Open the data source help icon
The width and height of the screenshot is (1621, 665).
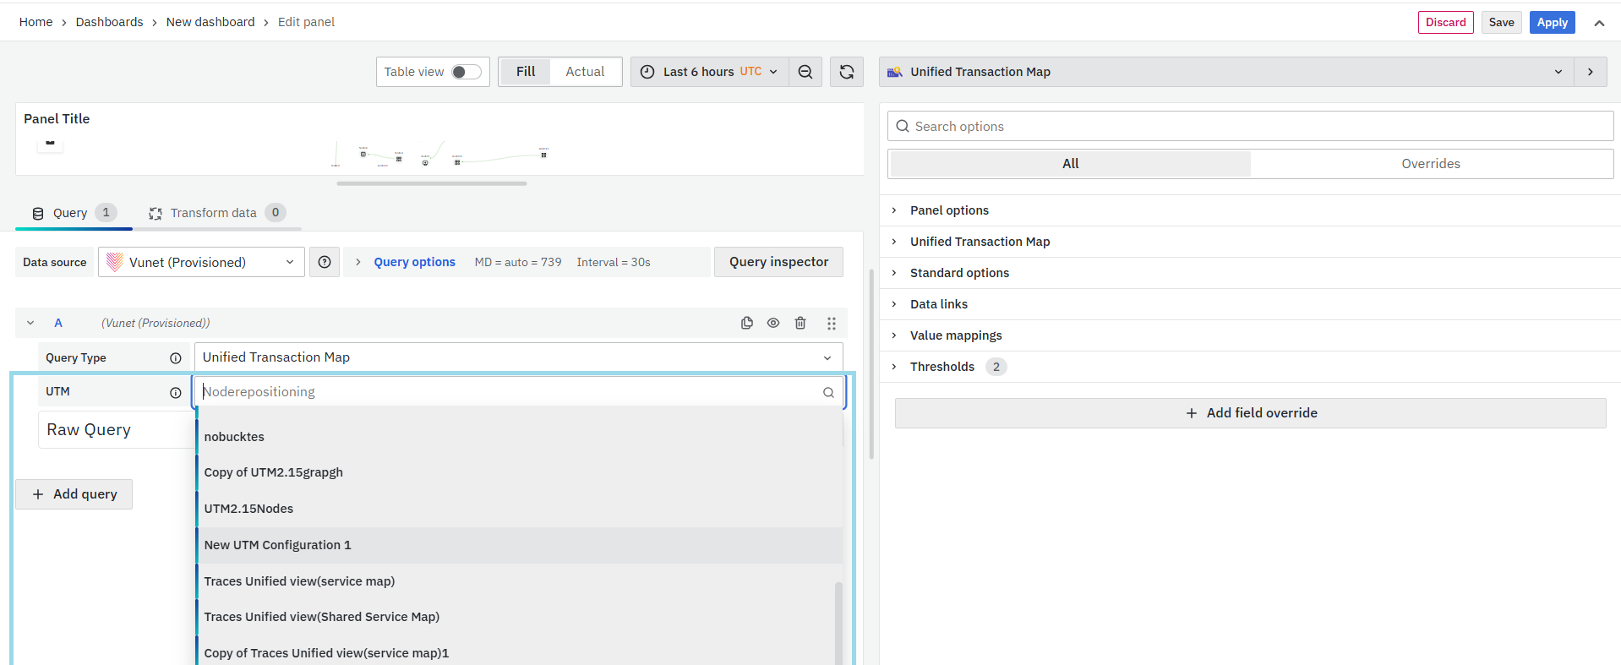pos(325,262)
